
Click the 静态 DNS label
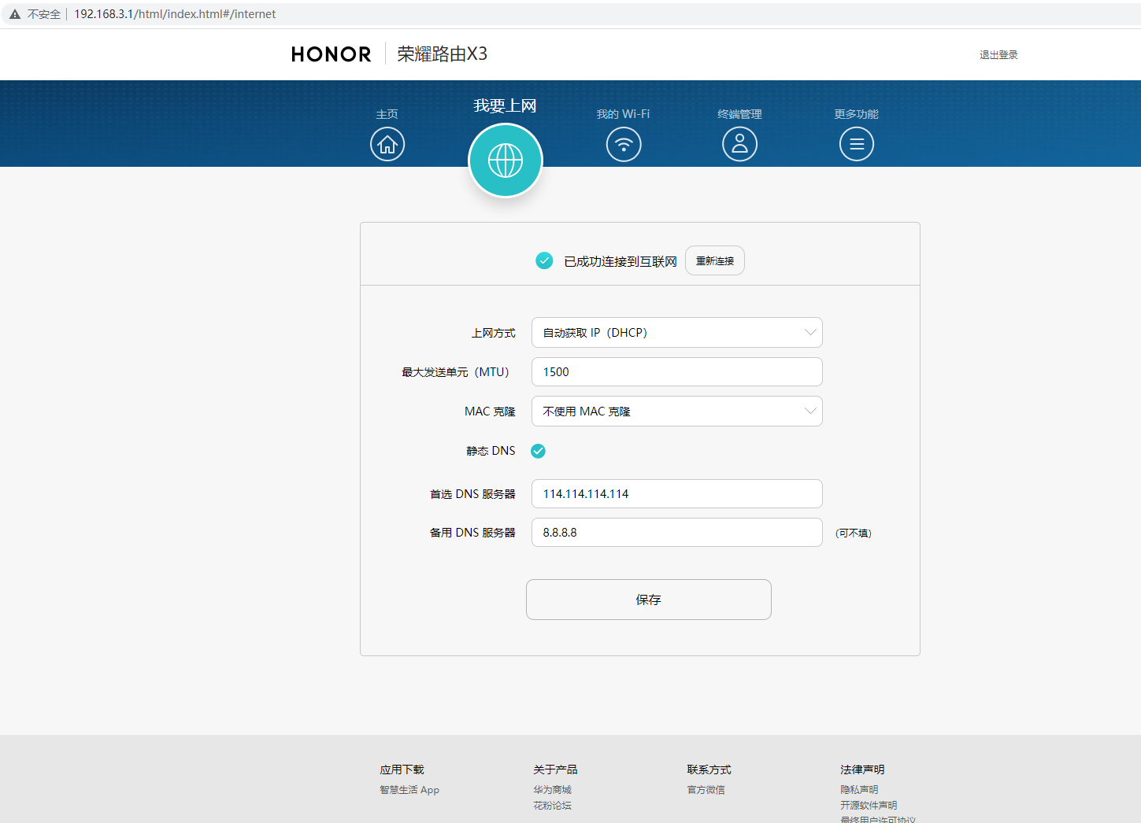pyautogui.click(x=491, y=451)
